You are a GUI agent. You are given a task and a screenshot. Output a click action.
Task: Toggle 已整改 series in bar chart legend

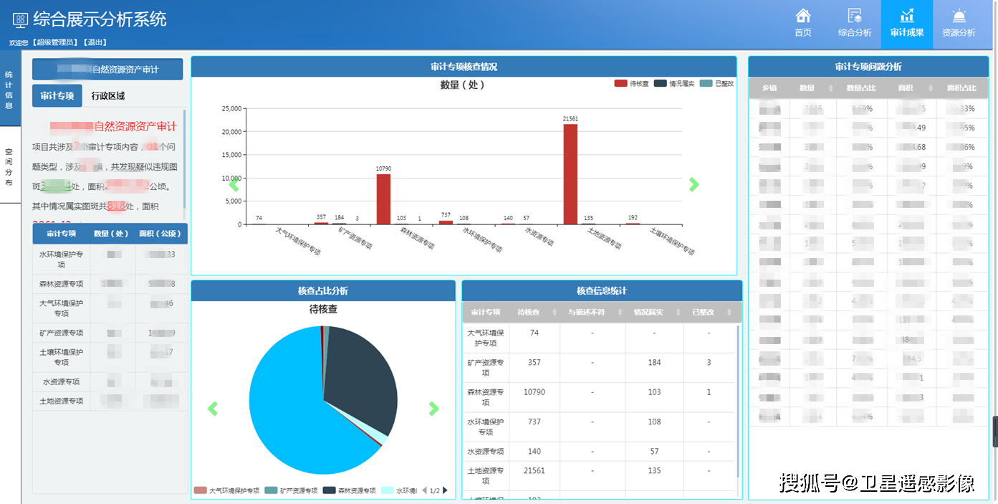click(716, 84)
